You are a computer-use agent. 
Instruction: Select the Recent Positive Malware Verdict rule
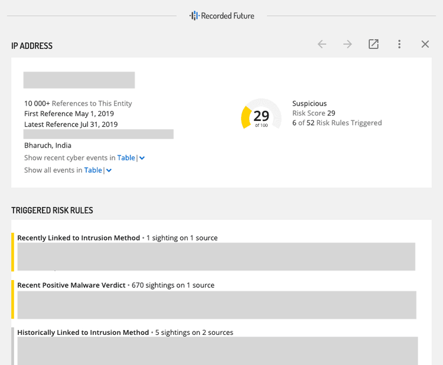point(71,285)
